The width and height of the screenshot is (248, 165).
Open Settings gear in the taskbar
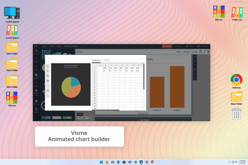(147, 162)
